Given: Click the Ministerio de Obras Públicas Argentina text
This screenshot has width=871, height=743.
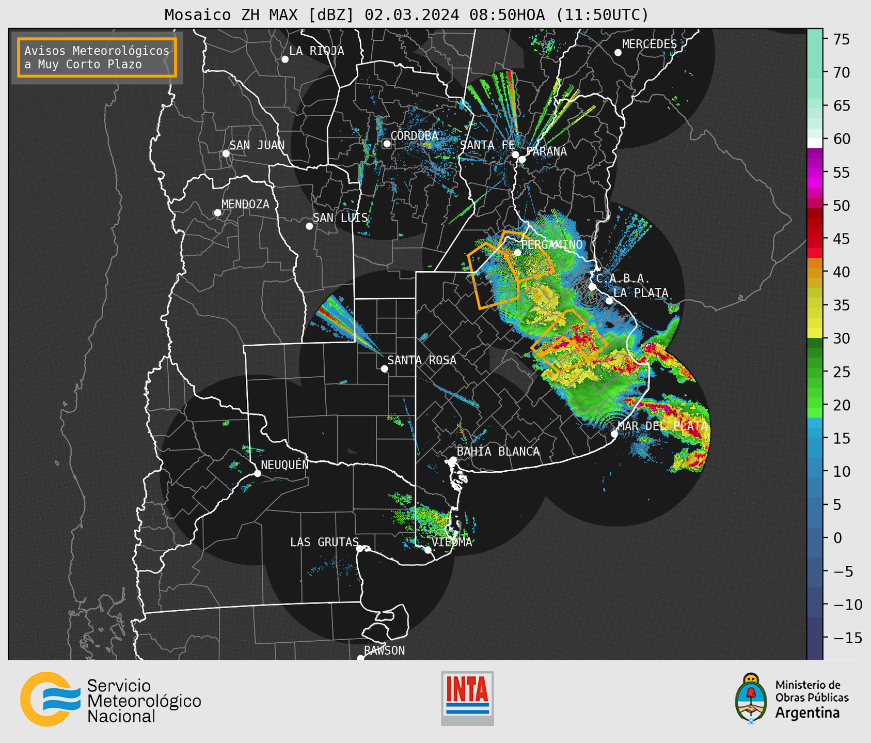Looking at the screenshot, I should point(812,699).
